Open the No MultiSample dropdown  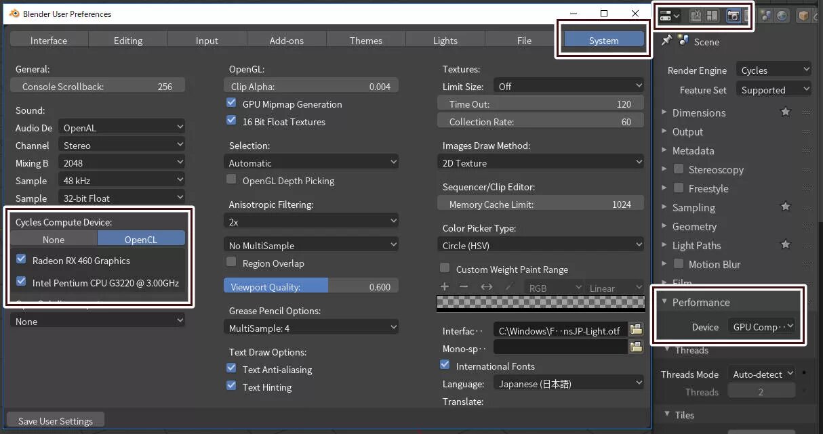pos(311,245)
